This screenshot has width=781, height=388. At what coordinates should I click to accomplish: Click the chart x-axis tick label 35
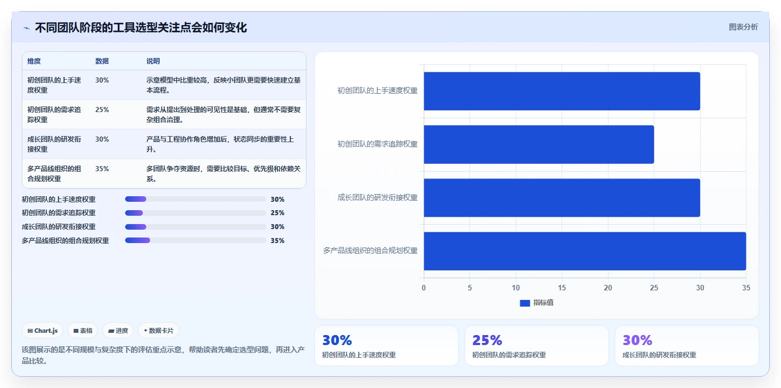(x=746, y=288)
